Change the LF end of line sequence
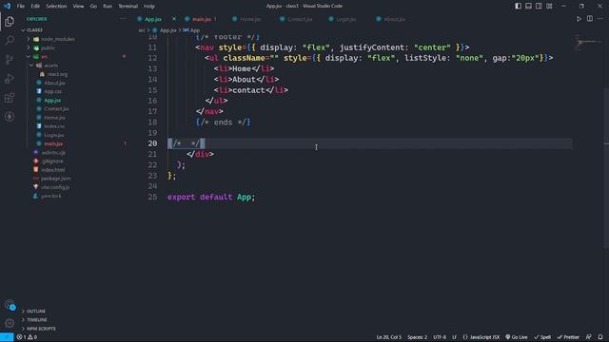 (x=454, y=337)
